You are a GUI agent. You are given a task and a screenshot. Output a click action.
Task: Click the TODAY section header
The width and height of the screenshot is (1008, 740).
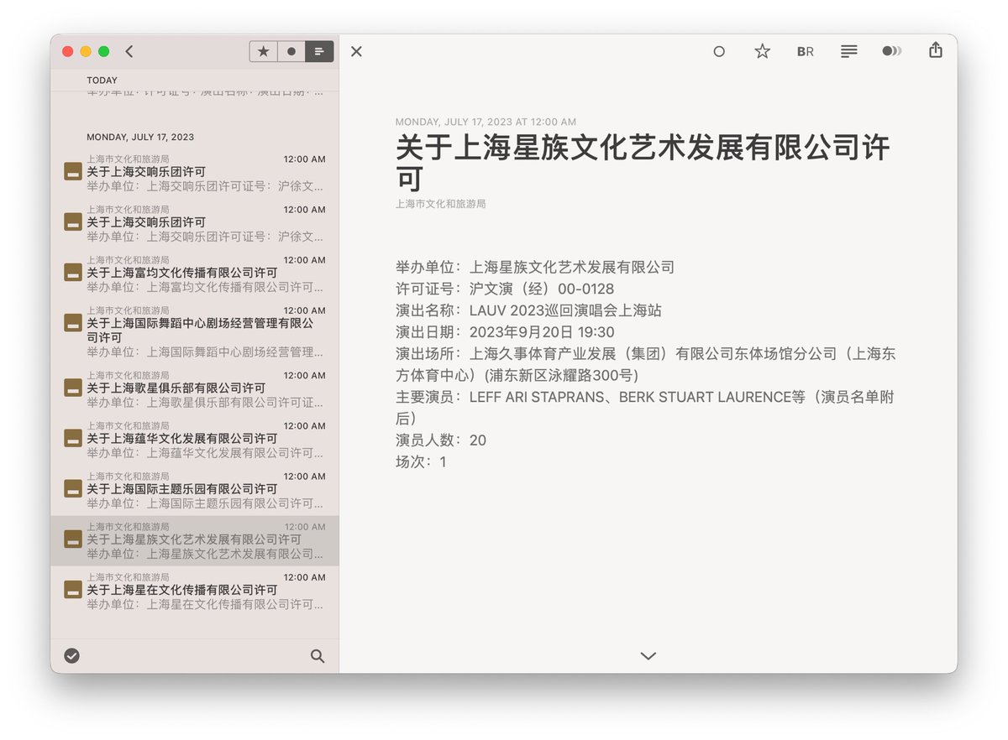(x=102, y=81)
